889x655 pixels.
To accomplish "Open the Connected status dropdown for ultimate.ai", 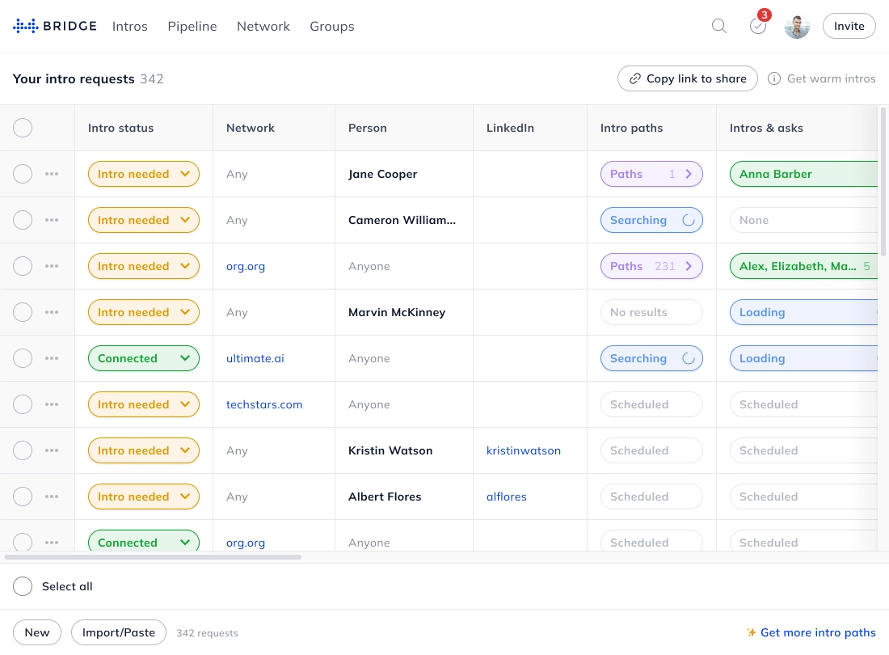I will tap(185, 358).
